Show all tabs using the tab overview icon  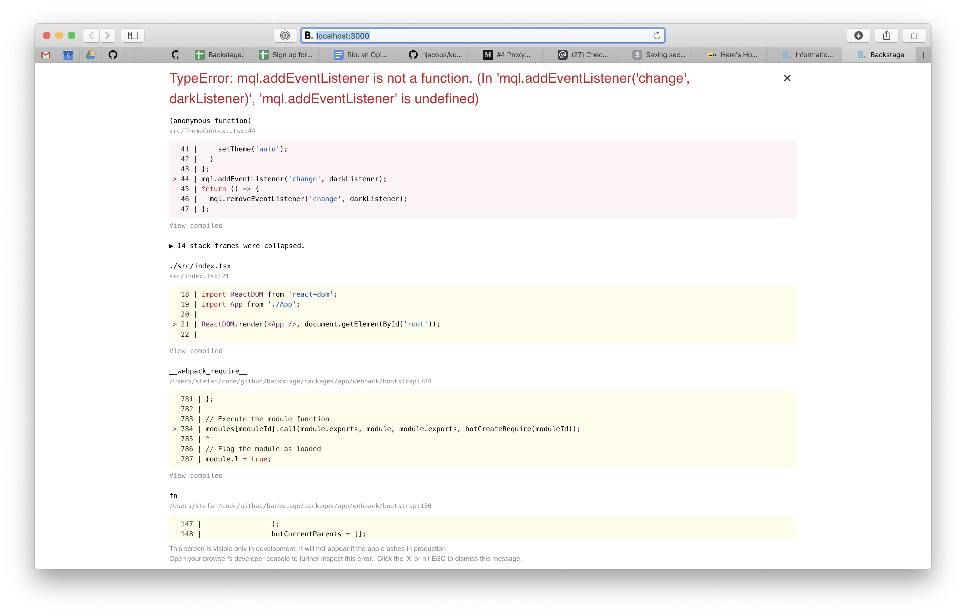914,35
